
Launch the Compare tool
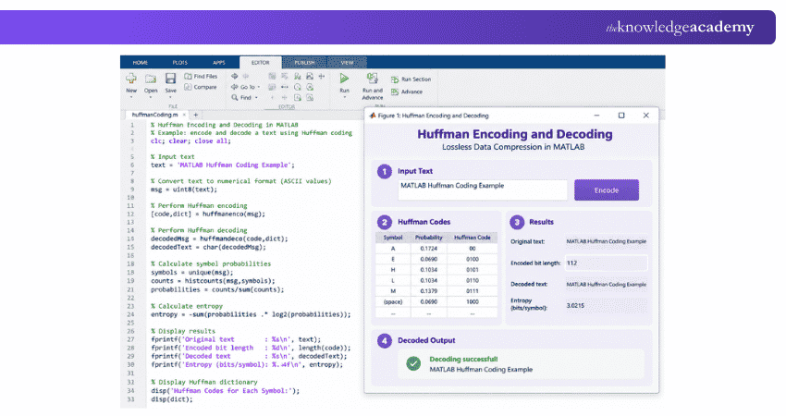tap(201, 87)
